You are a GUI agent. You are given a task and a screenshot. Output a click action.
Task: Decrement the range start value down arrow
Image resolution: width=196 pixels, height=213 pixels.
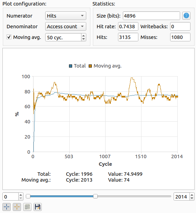[x=21, y=198]
